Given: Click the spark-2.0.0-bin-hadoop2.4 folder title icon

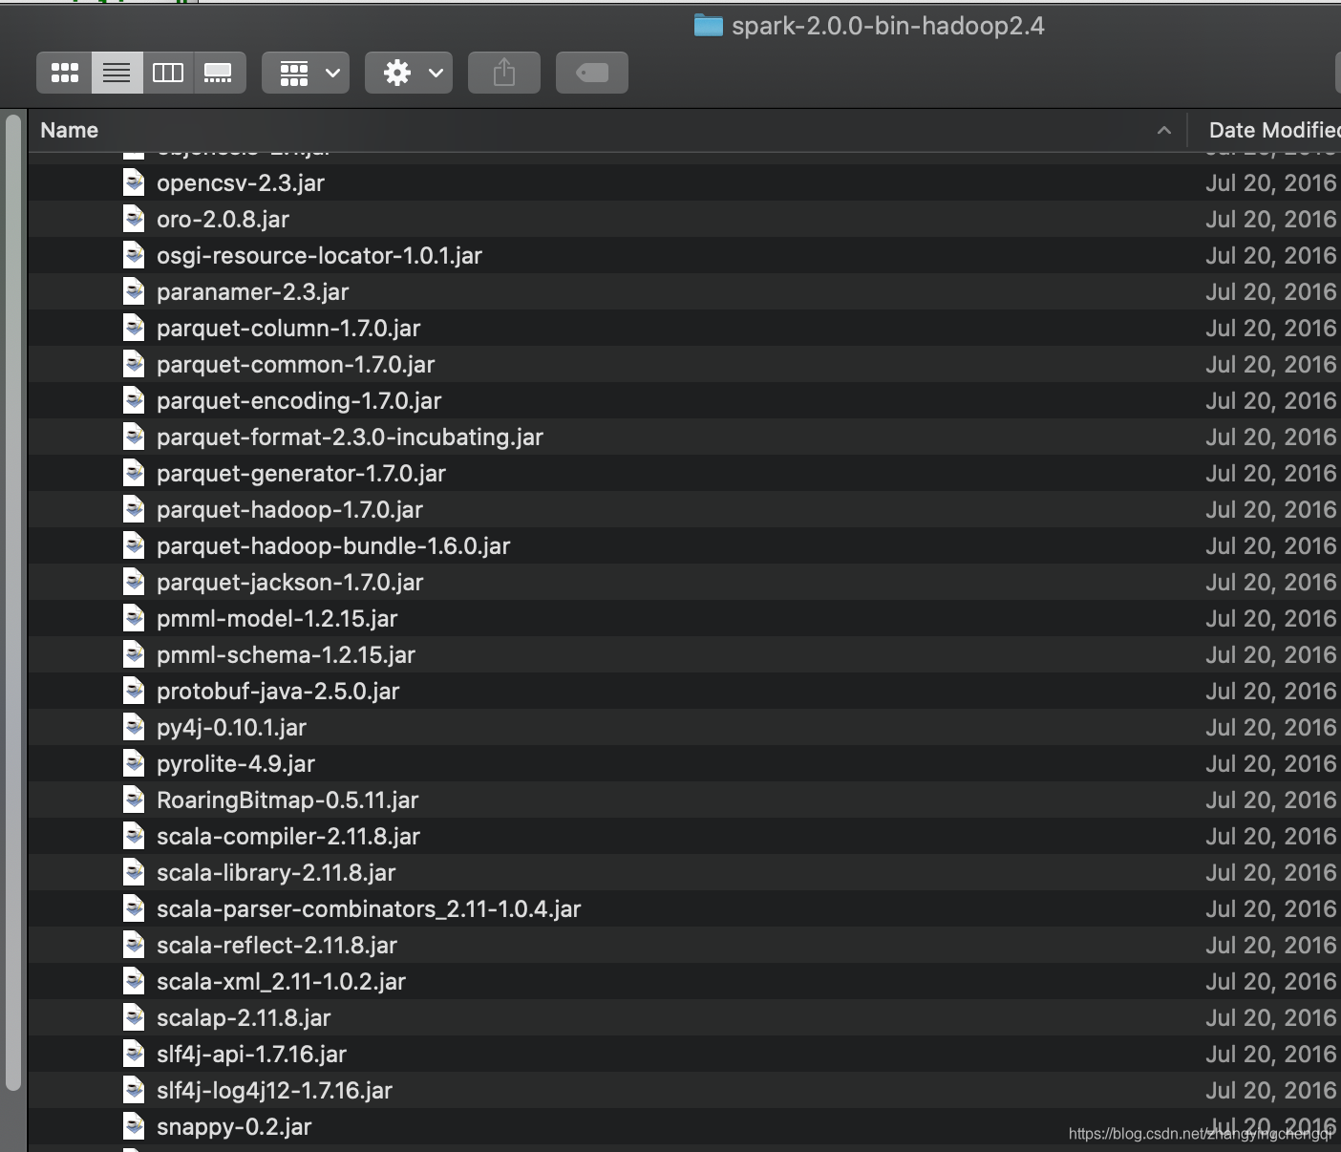Looking at the screenshot, I should coord(709,25).
